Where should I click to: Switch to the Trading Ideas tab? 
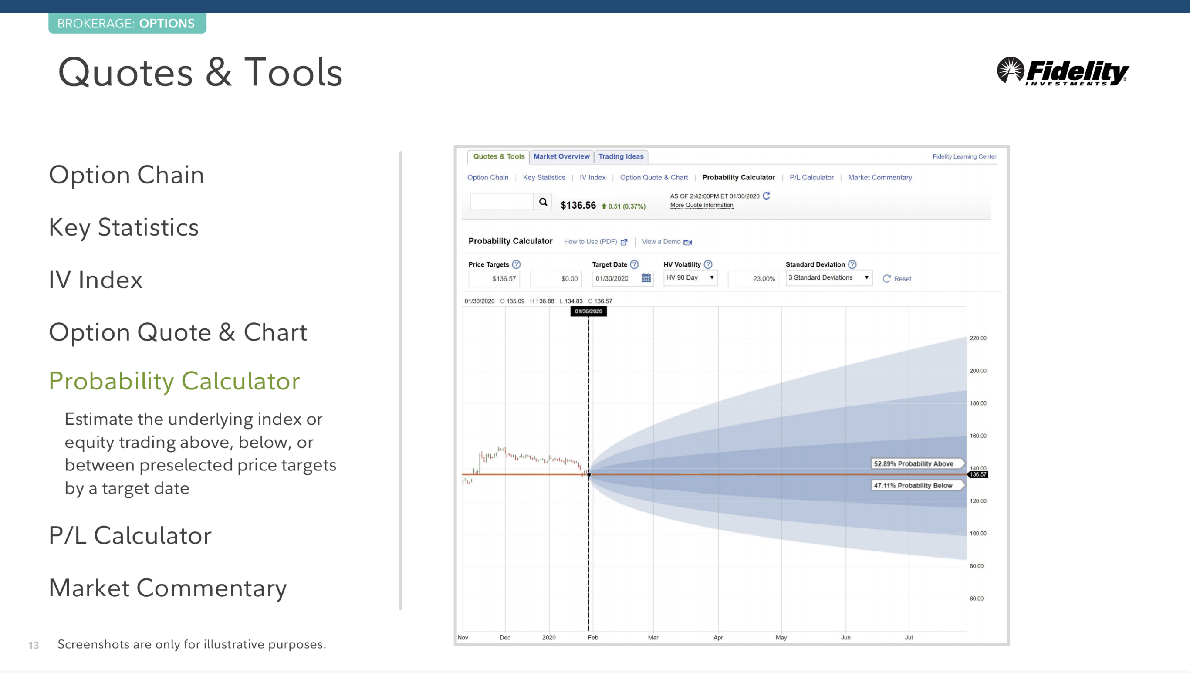621,157
